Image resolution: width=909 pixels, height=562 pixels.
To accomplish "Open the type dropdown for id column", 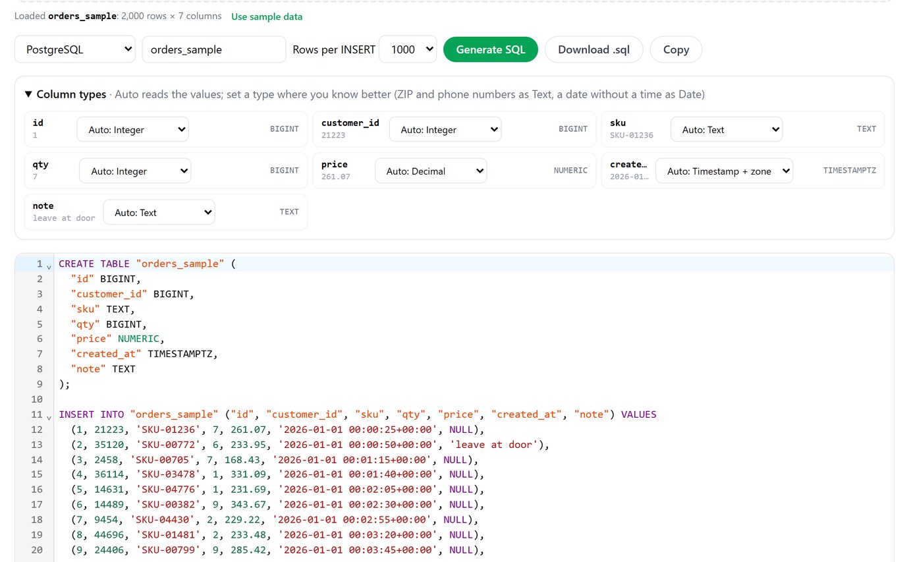I will pyautogui.click(x=132, y=130).
